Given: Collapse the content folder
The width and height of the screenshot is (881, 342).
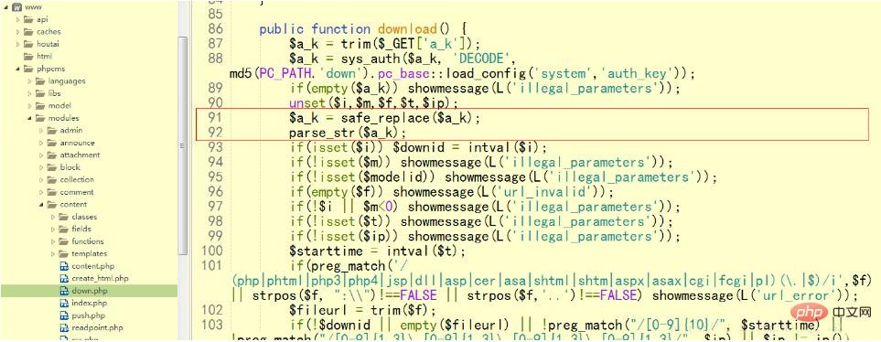Looking at the screenshot, I should tap(41, 205).
